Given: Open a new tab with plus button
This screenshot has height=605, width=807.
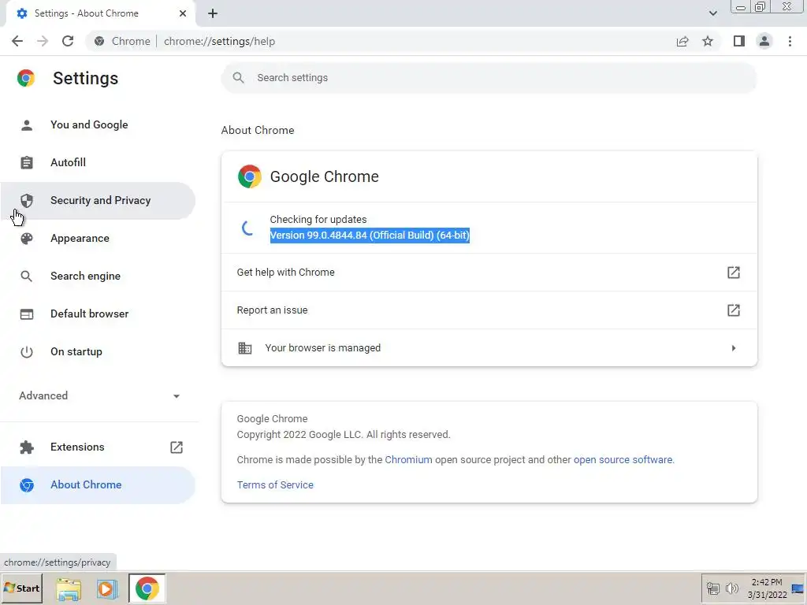Looking at the screenshot, I should pos(213,13).
